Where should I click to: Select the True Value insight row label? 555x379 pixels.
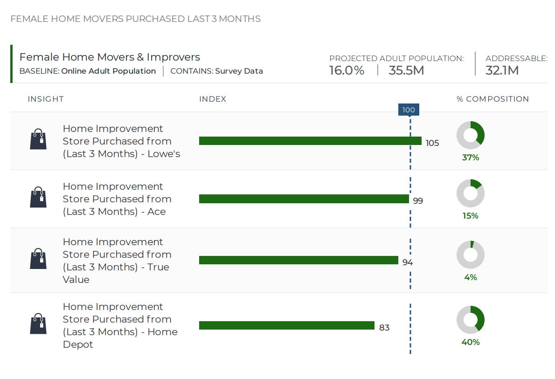coord(117,261)
